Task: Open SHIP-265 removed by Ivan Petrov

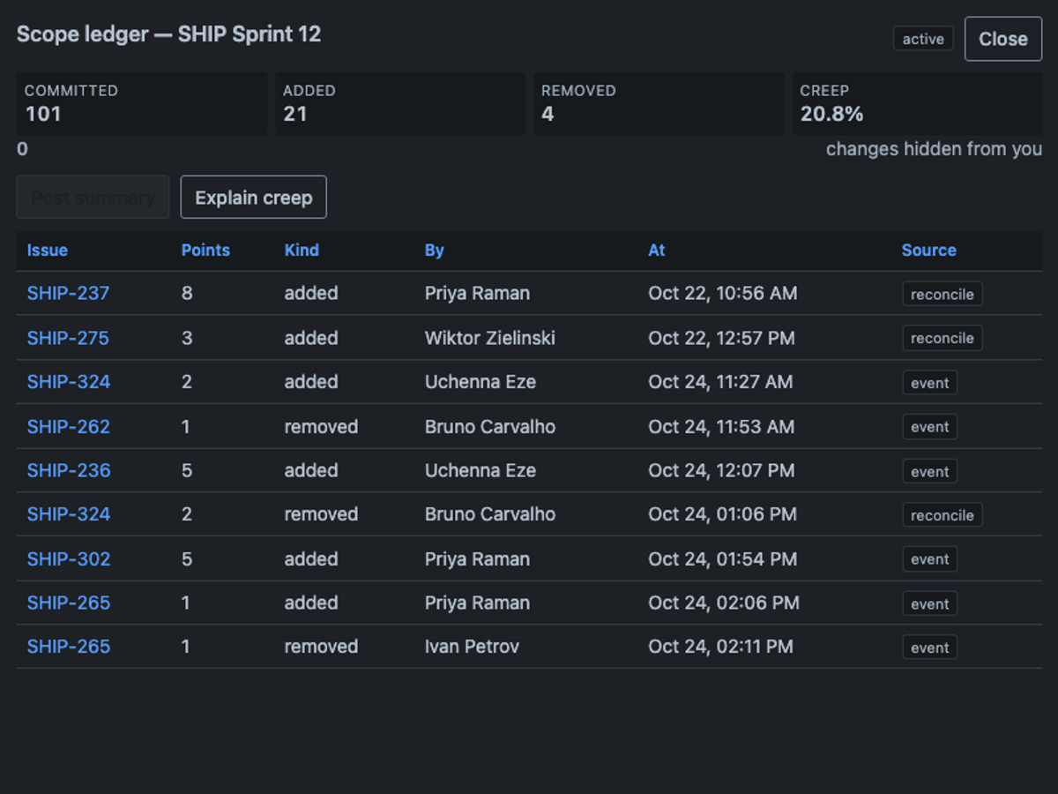Action: tap(69, 647)
